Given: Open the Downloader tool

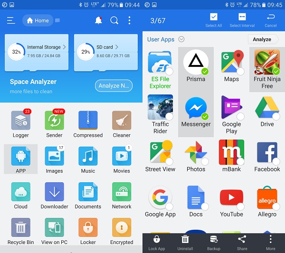Looking at the screenshot, I should (x=54, y=196).
